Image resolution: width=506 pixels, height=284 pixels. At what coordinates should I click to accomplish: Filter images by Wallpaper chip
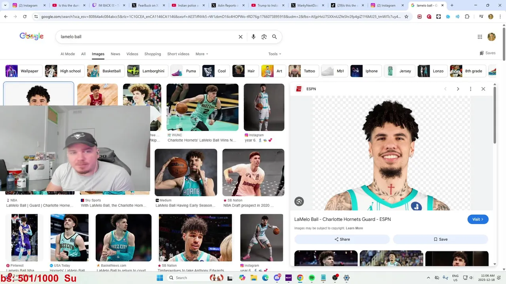(23, 71)
